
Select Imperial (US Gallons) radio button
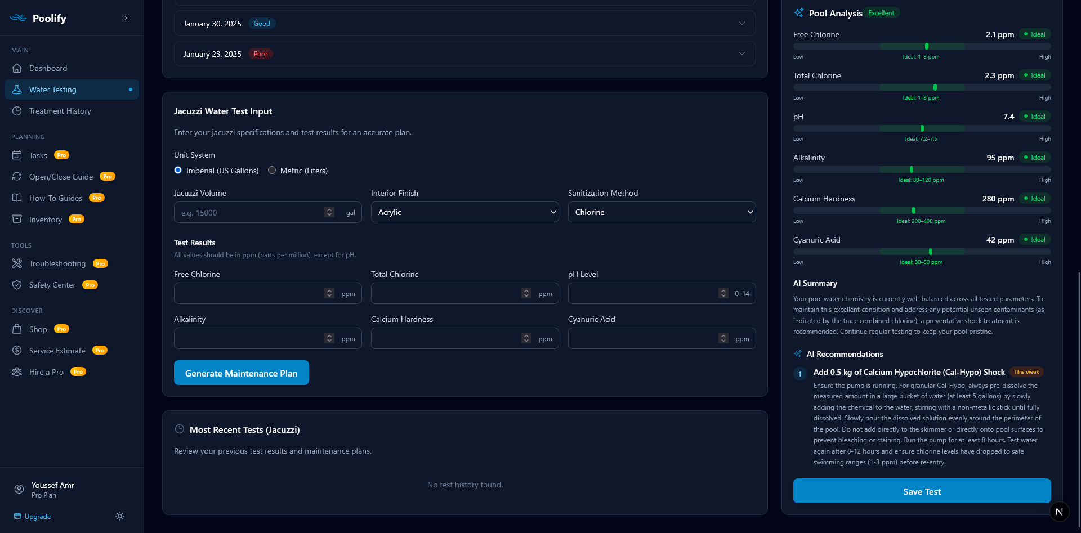point(178,171)
